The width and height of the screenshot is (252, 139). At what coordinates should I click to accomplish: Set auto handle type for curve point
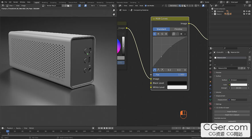155,70
